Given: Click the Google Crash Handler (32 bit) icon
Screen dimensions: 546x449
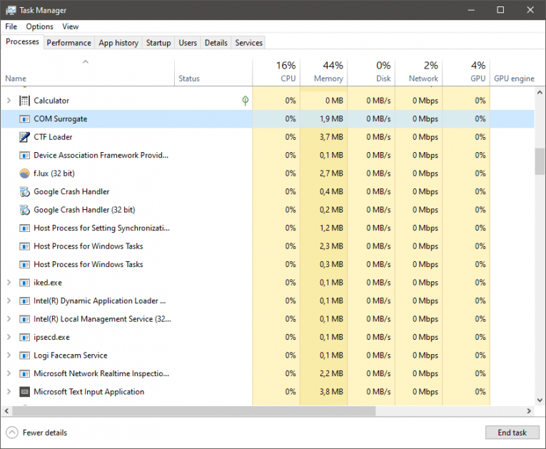Looking at the screenshot, I should (x=25, y=210).
